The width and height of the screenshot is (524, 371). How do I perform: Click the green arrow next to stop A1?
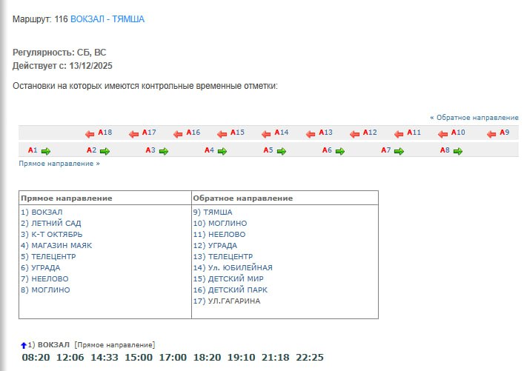(45, 151)
